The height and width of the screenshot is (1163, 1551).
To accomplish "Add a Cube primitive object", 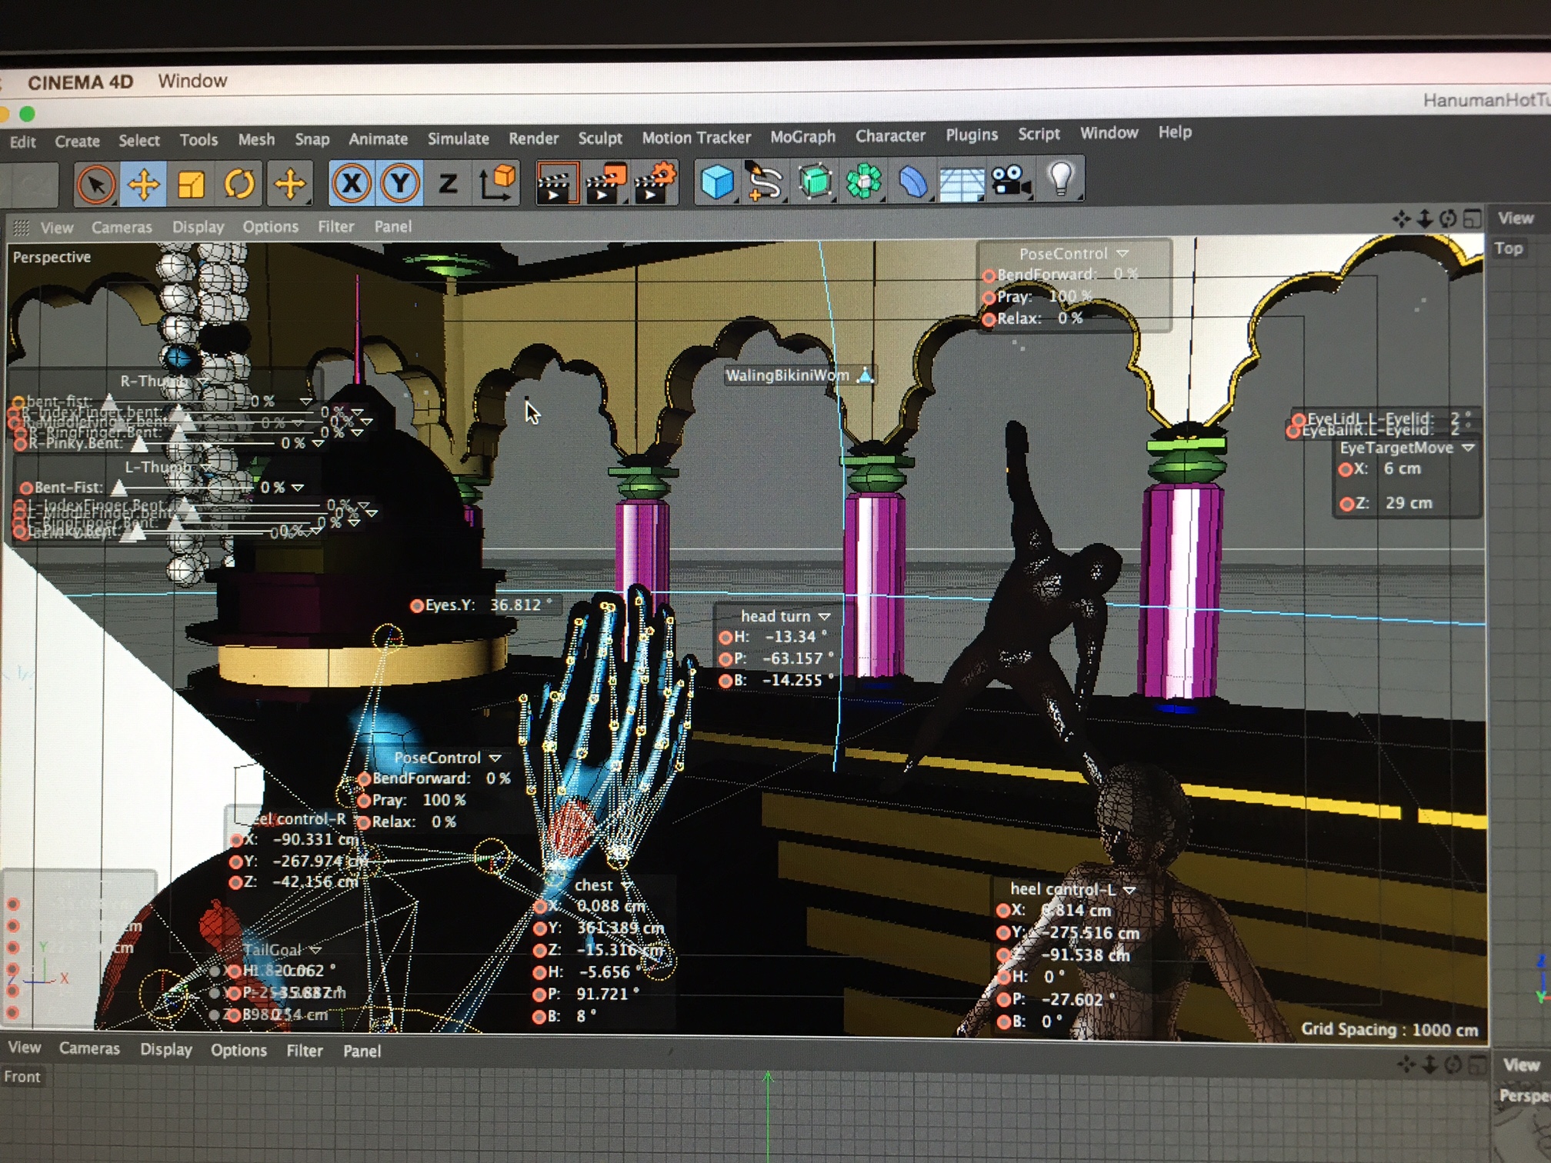I will pyautogui.click(x=717, y=183).
